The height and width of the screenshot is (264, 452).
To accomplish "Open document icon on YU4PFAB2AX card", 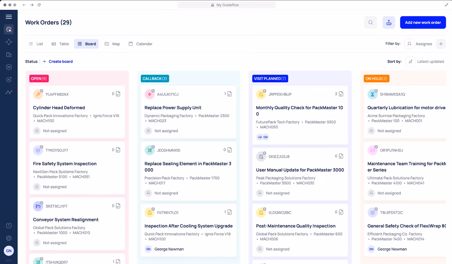I will [x=118, y=94].
